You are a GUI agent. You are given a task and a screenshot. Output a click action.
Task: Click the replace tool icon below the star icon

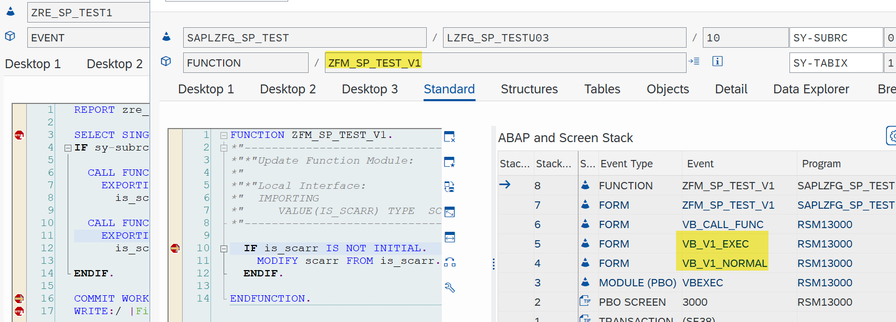coord(449,187)
